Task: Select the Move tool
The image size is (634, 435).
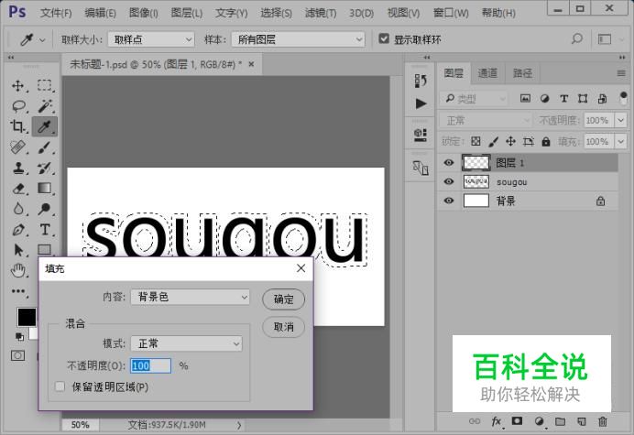Action: [x=17, y=86]
